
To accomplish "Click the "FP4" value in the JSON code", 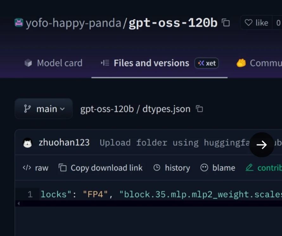I will click(95, 194).
